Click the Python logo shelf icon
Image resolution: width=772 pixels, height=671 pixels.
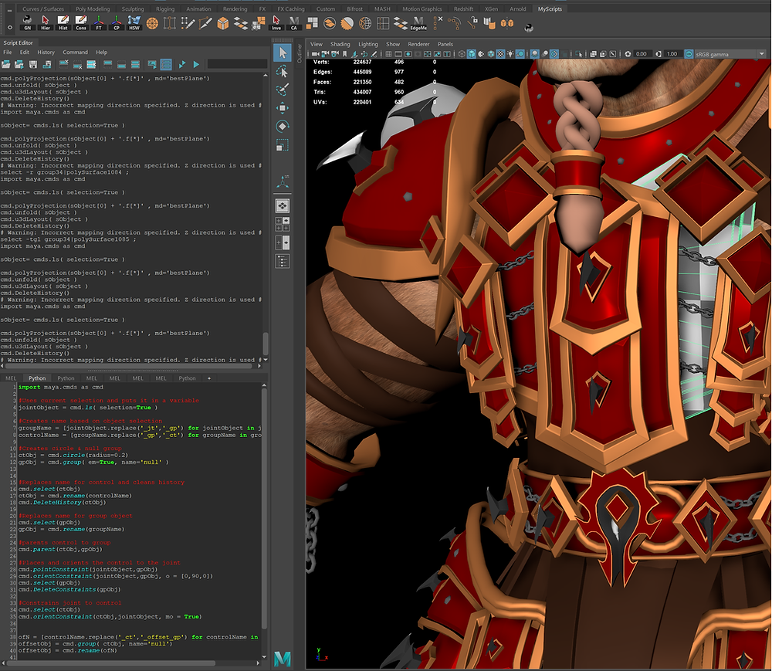coord(529,28)
